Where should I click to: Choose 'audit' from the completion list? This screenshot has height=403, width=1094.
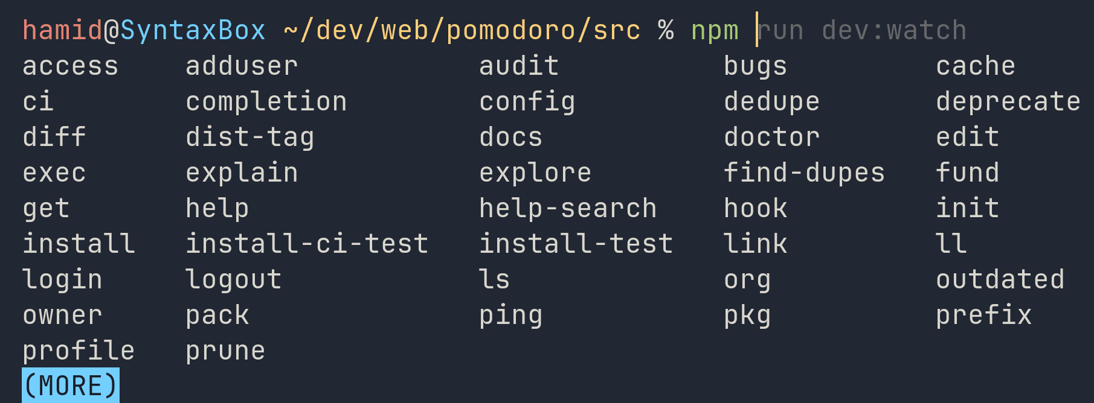coord(519,66)
